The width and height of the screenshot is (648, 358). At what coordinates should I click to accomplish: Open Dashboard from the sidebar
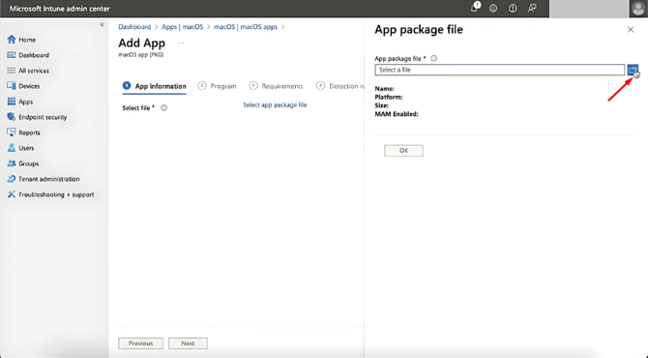(x=34, y=55)
